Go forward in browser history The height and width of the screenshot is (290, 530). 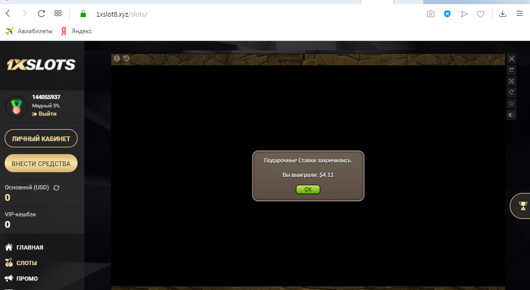(24, 13)
